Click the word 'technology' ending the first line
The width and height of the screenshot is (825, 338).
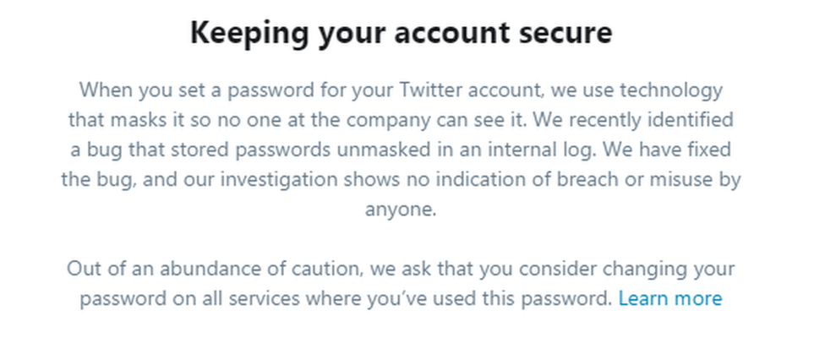tap(671, 91)
